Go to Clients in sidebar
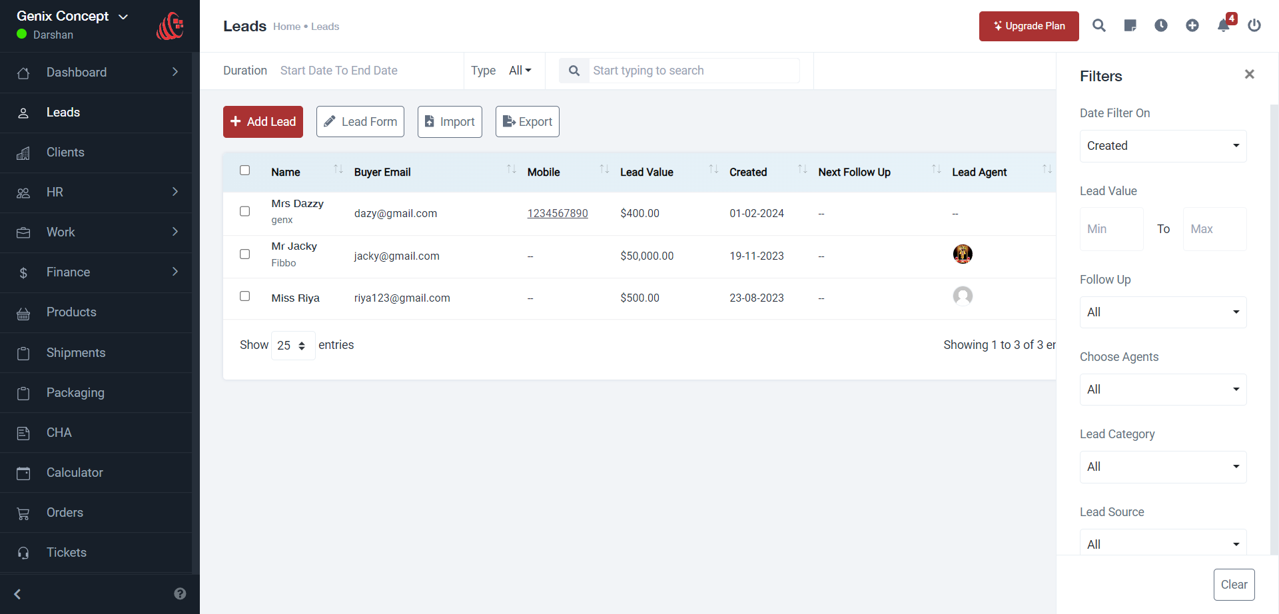The image size is (1279, 614). 96,153
